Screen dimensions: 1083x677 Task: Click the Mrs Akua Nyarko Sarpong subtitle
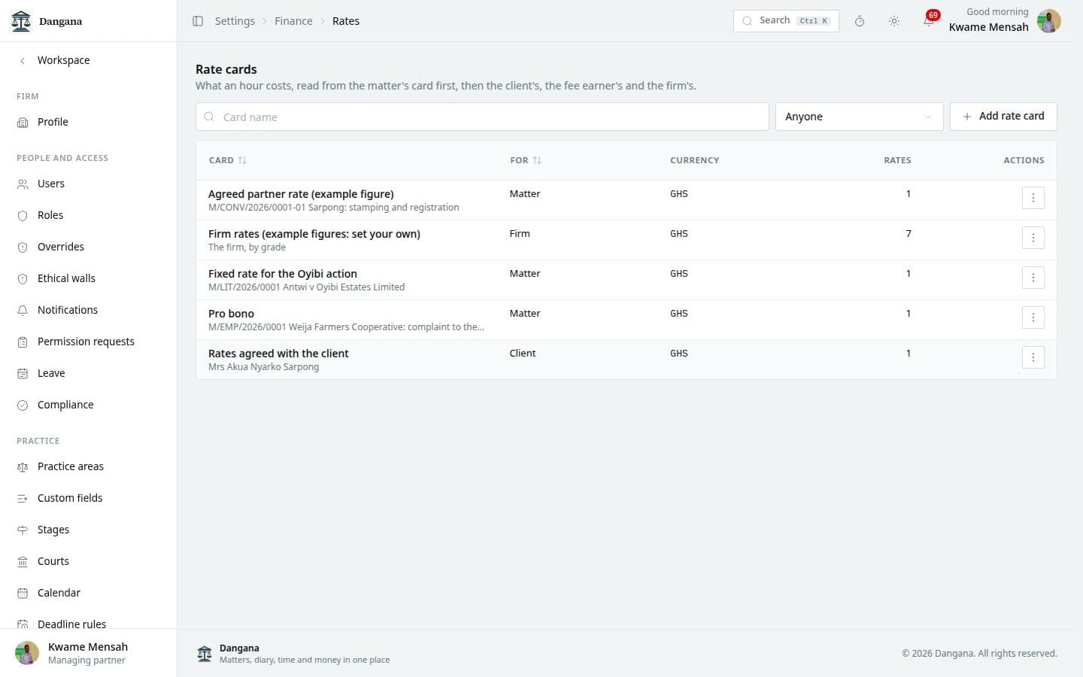click(x=263, y=367)
